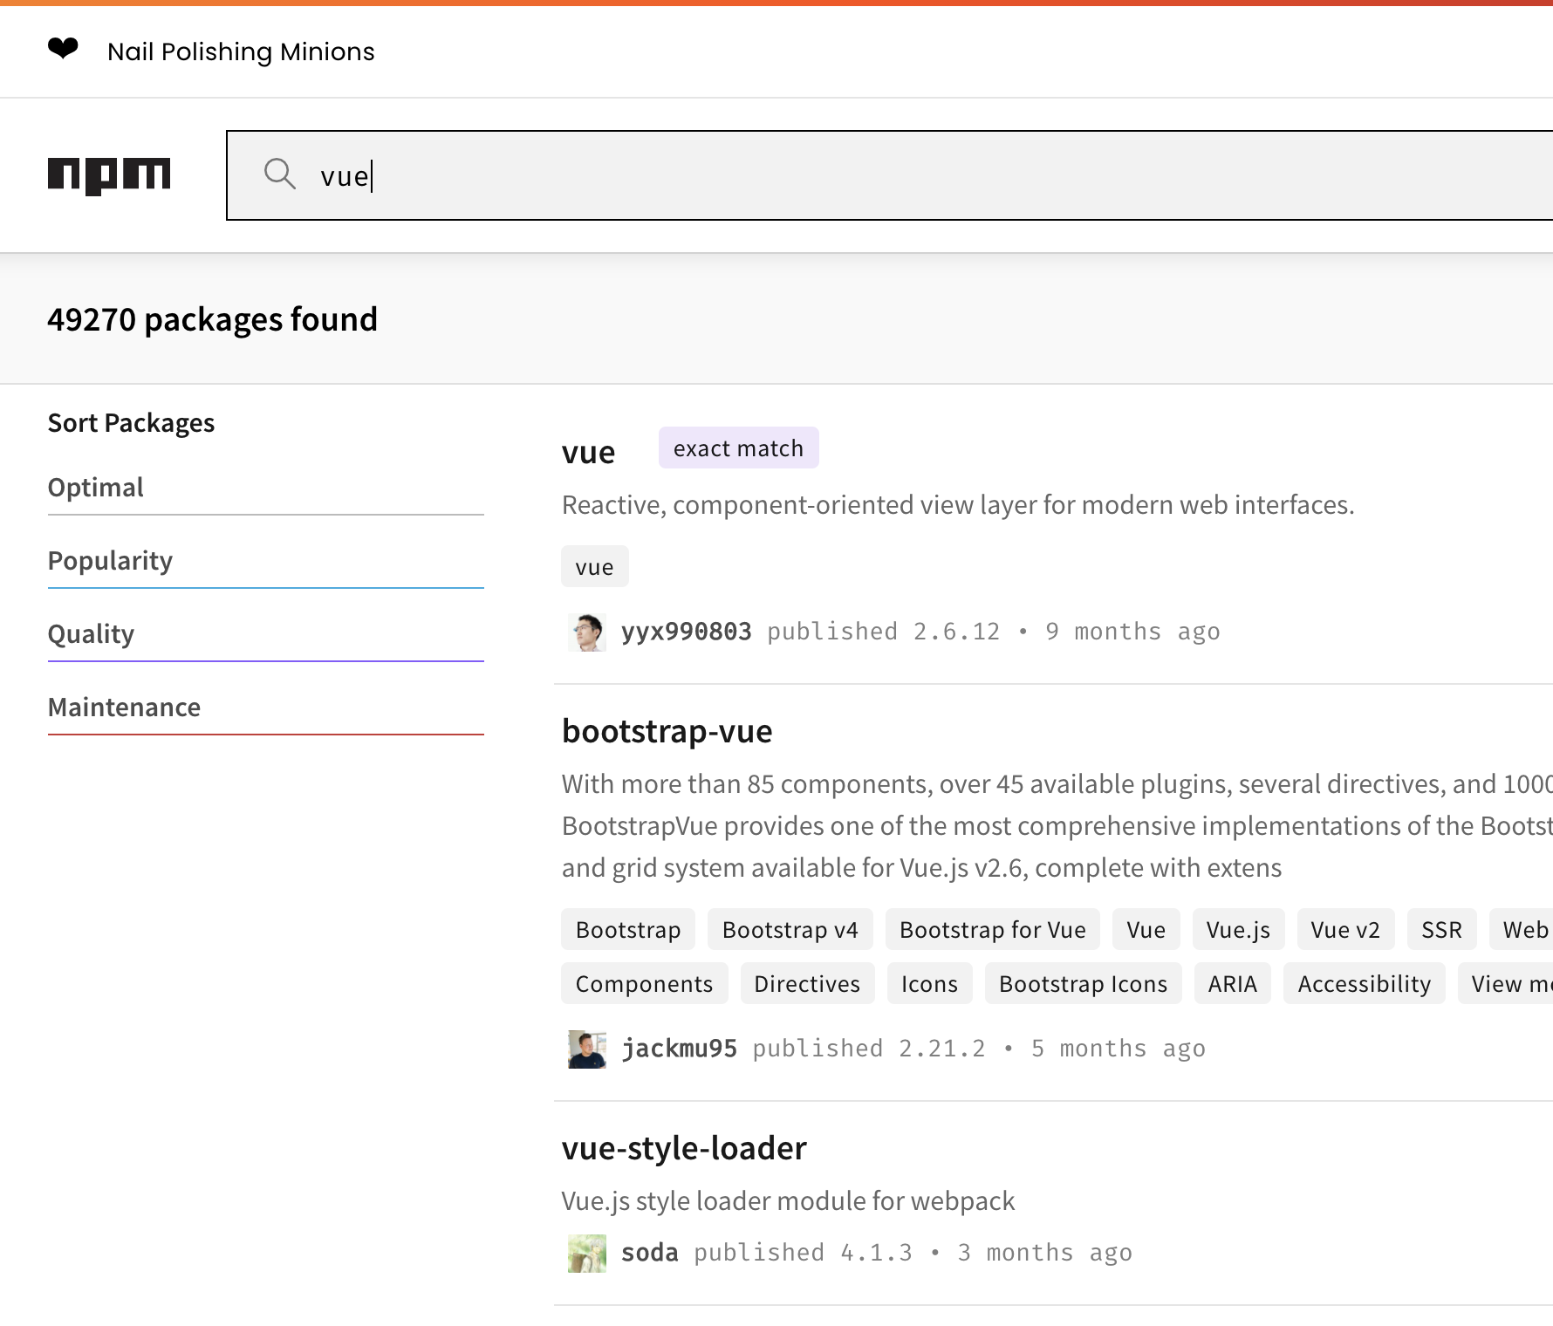Click the Sort Packages heading

pos(131,423)
